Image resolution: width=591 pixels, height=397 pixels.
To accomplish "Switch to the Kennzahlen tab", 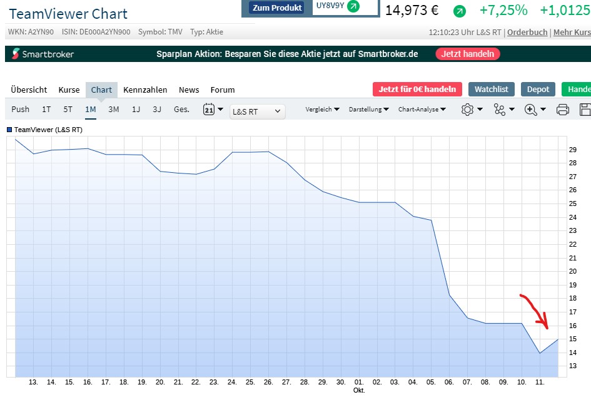I will [145, 90].
